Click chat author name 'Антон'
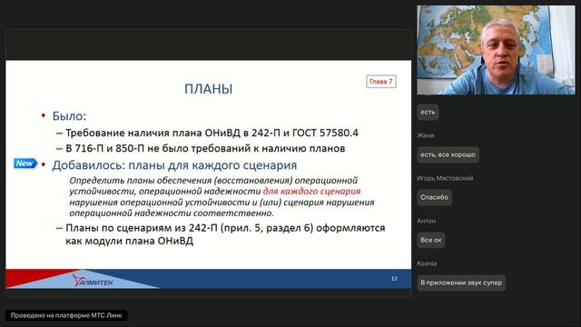Viewport: 581px width, 327px height. tap(426, 221)
